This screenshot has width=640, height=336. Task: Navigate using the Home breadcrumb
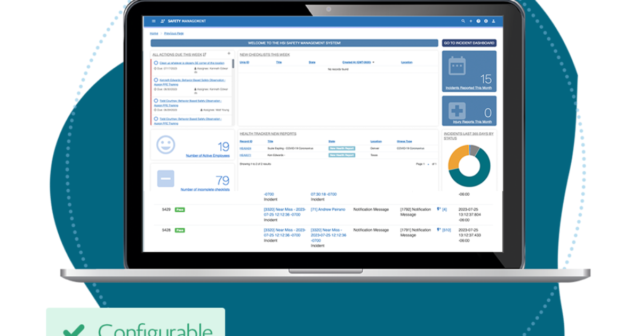[x=153, y=33]
